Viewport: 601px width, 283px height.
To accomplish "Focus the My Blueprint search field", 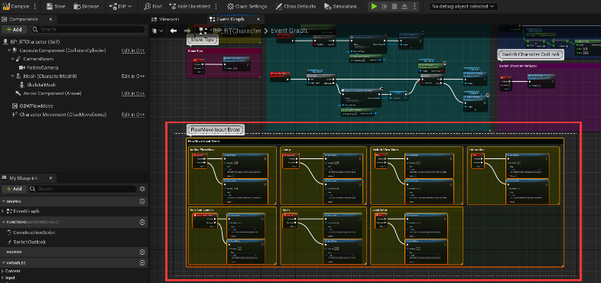I will (83, 189).
